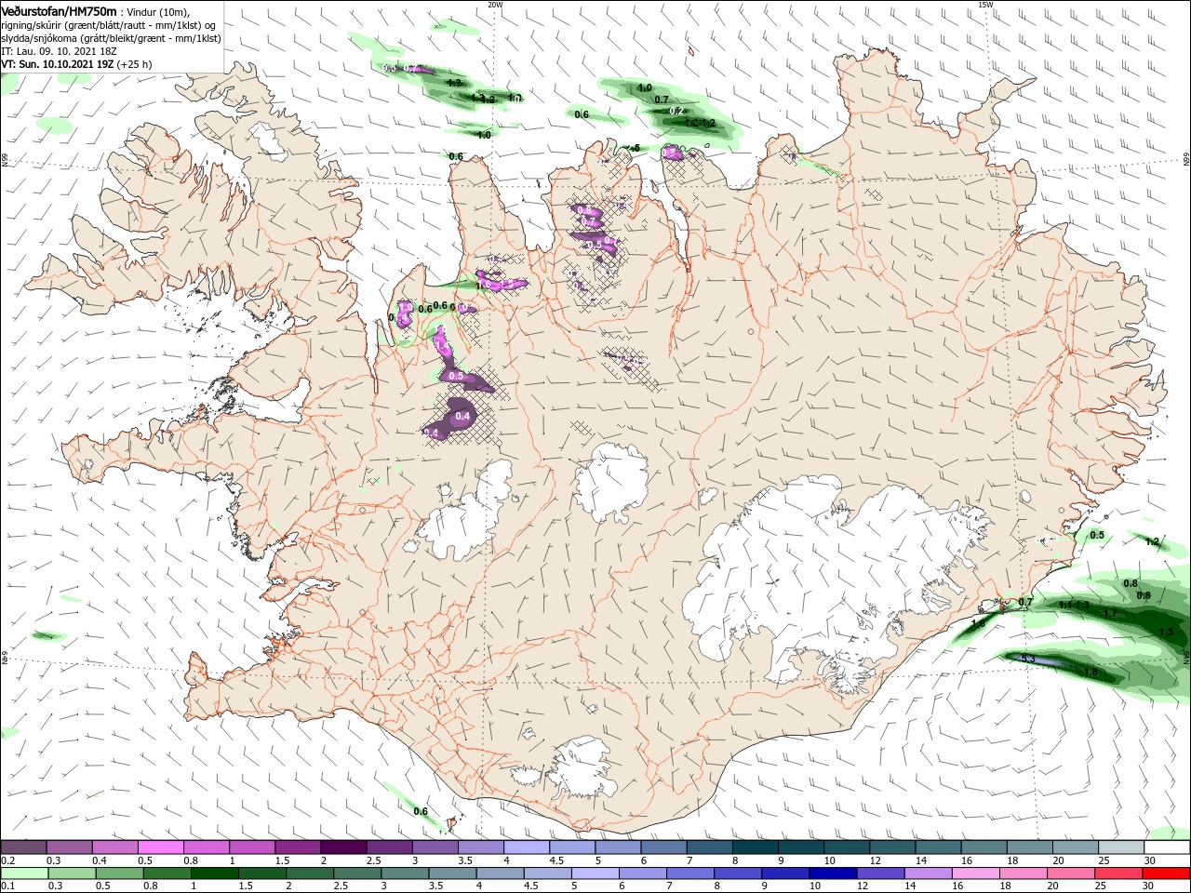Pick the rain-scale swatch between 3.5 and 4
This screenshot has width=1191, height=893.
click(x=452, y=873)
